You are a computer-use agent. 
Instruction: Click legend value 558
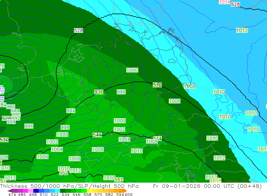87,195
